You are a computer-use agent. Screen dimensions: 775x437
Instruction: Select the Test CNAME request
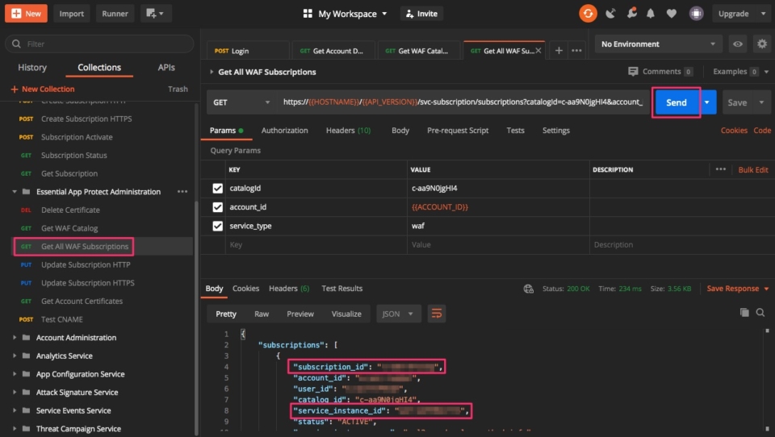pyautogui.click(x=62, y=319)
